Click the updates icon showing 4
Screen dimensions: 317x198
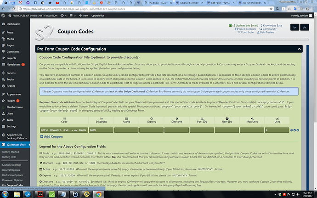coord(63,16)
